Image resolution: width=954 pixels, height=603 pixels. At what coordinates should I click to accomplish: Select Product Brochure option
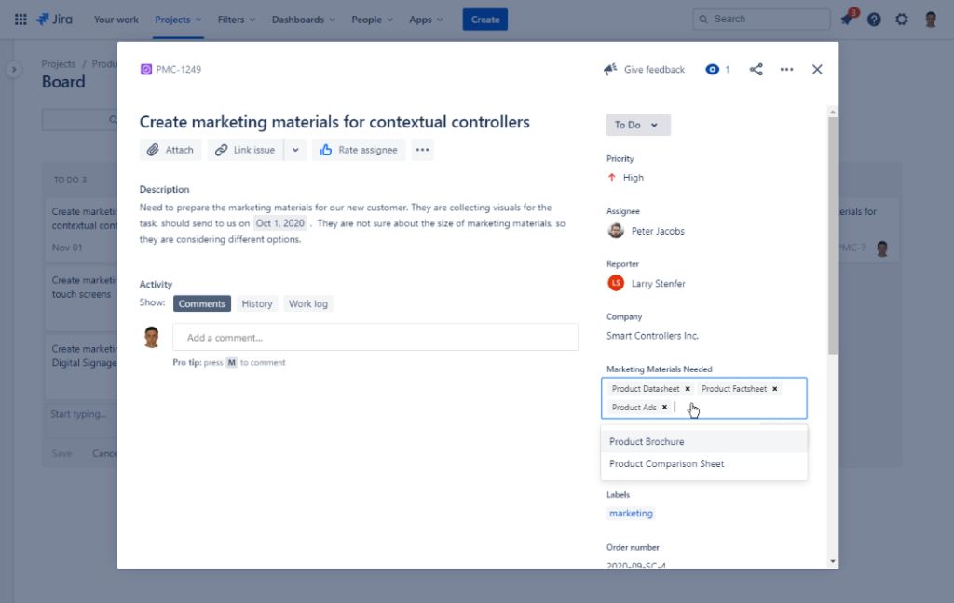pyautogui.click(x=704, y=441)
